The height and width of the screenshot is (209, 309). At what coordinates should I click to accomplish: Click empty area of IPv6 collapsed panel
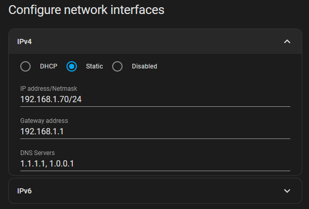pyautogui.click(x=158, y=191)
